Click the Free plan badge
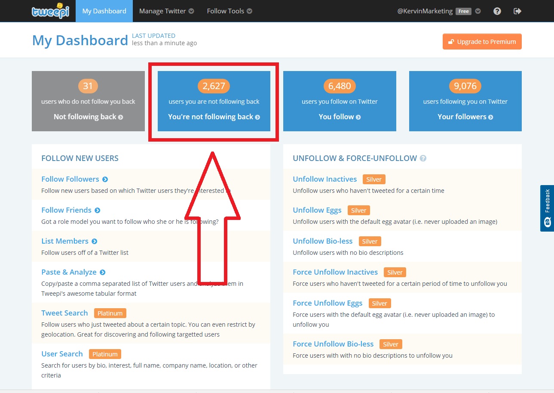The height and width of the screenshot is (393, 554). tap(464, 12)
